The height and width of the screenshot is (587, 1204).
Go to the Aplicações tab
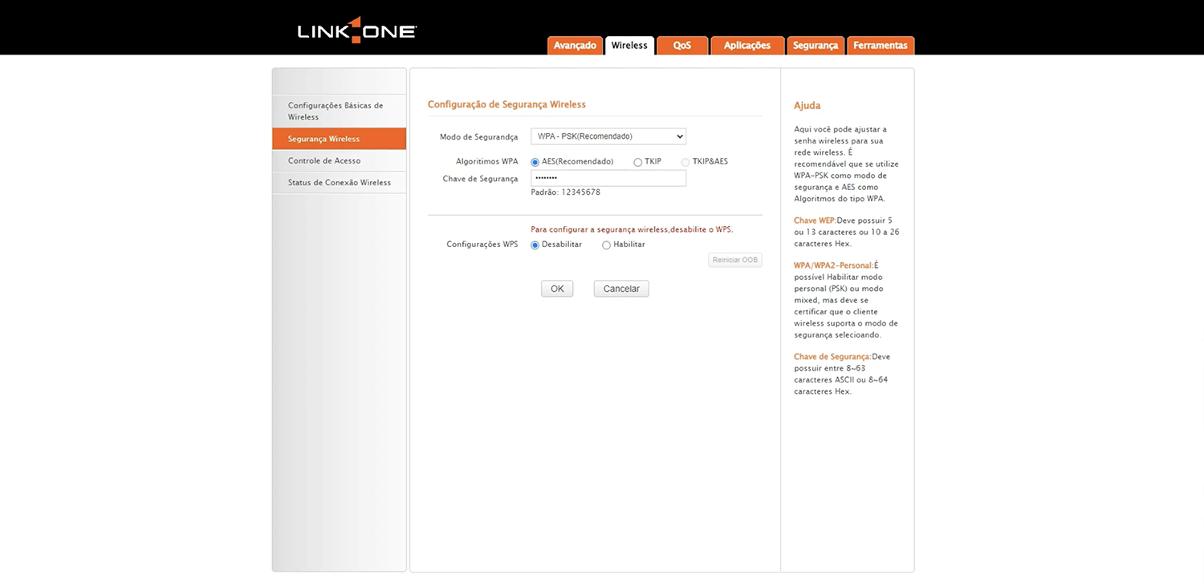point(746,46)
